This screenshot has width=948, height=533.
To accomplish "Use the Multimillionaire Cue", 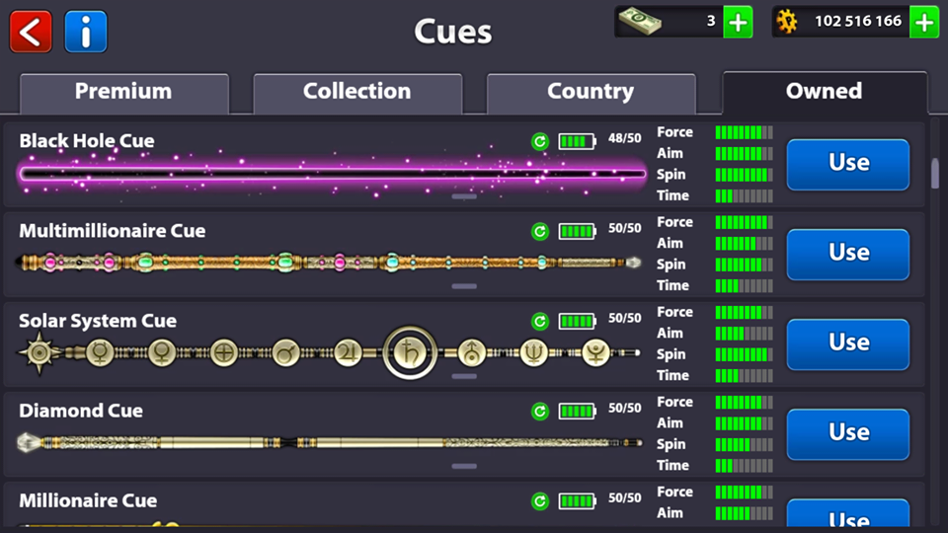I will point(847,255).
